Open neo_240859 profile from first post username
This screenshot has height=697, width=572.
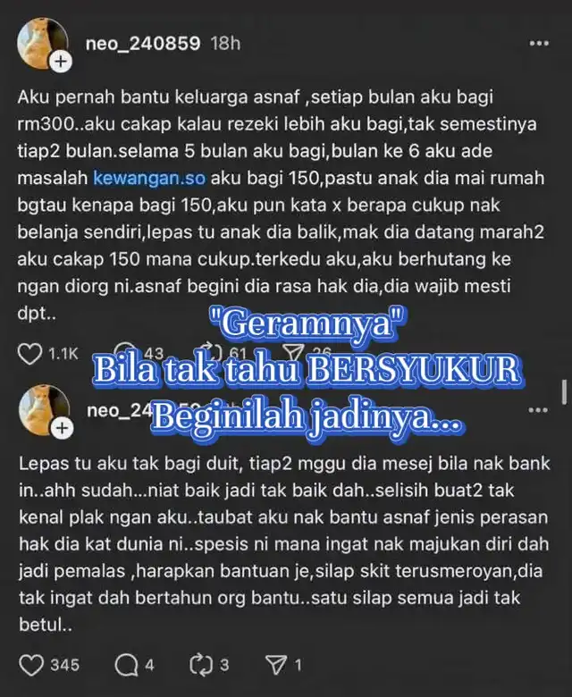pos(143,43)
